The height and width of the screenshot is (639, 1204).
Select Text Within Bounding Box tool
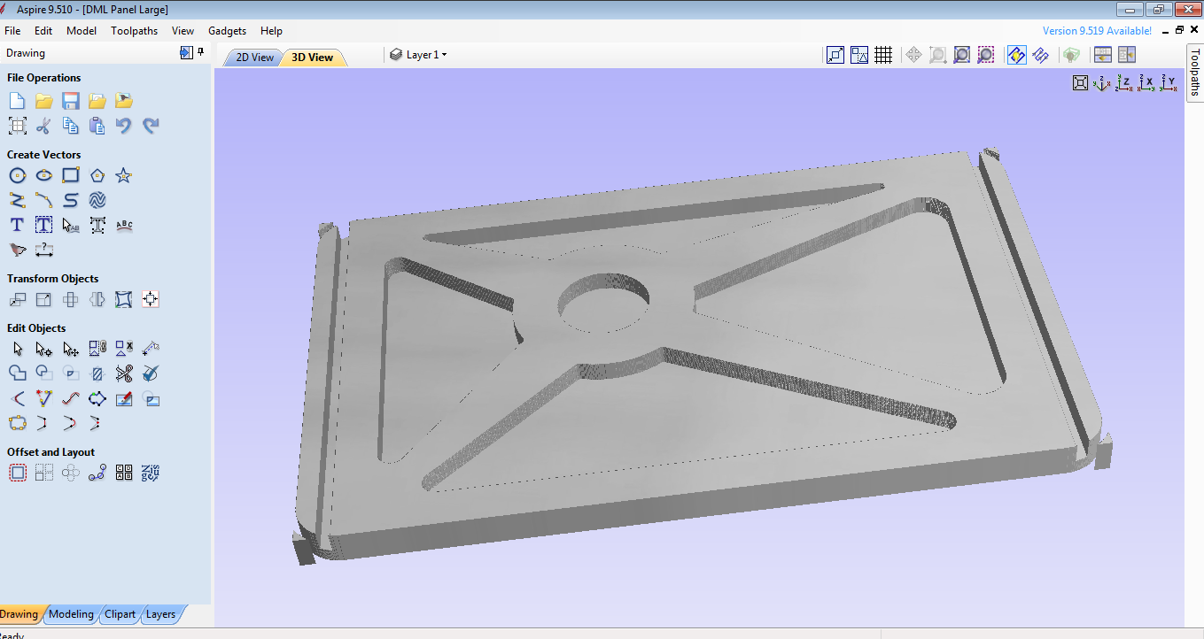43,225
